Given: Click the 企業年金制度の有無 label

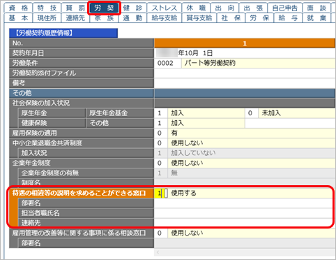Looking at the screenshot, I should click(50, 173).
